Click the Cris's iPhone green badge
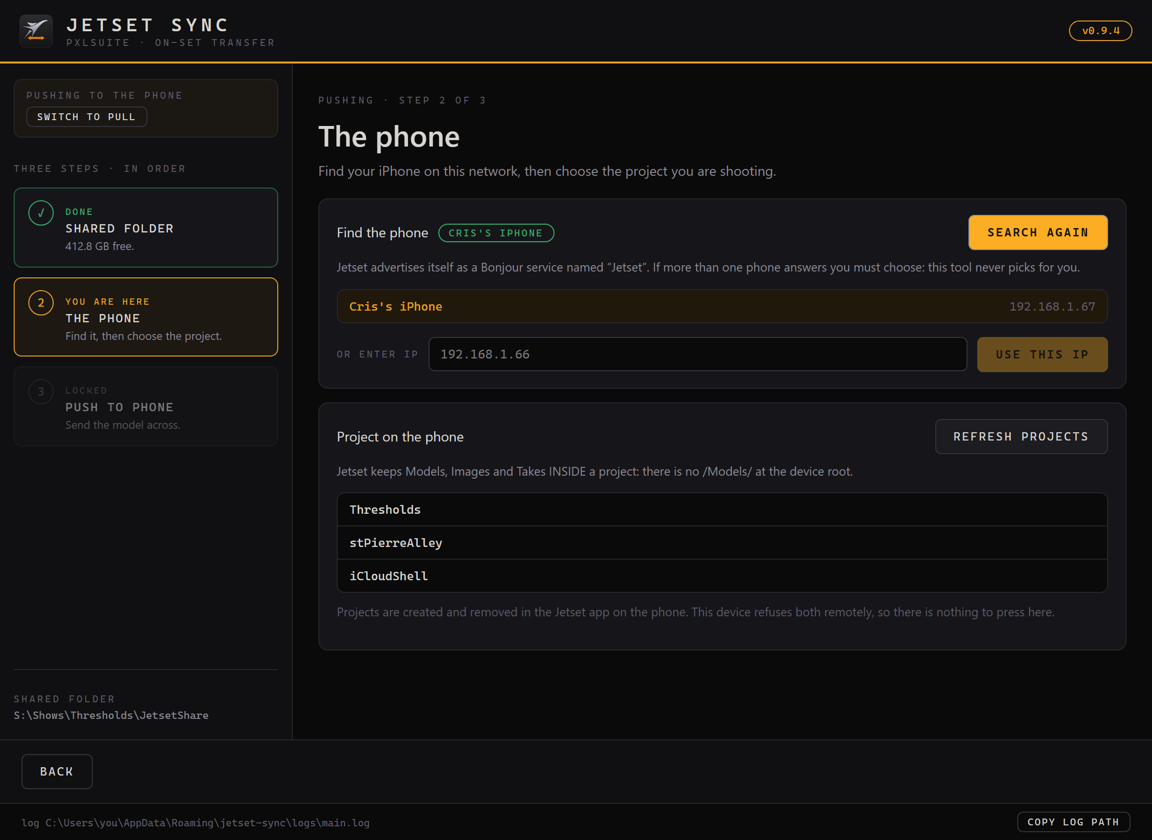This screenshot has width=1152, height=840. tap(496, 233)
